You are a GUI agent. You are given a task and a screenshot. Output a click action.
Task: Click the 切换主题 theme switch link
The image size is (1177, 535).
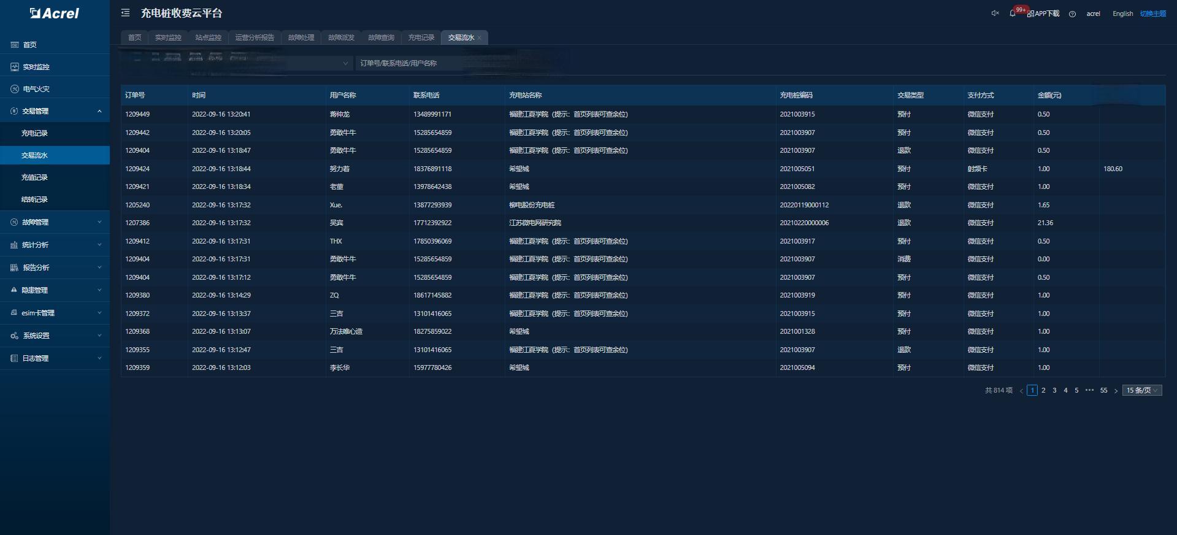1152,13
